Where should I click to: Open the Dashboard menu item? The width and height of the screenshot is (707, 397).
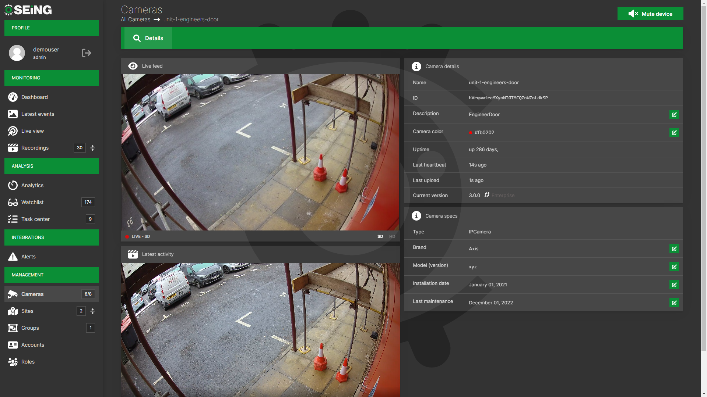pos(34,97)
